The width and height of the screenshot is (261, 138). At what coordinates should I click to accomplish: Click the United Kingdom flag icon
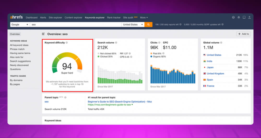tap(205, 74)
